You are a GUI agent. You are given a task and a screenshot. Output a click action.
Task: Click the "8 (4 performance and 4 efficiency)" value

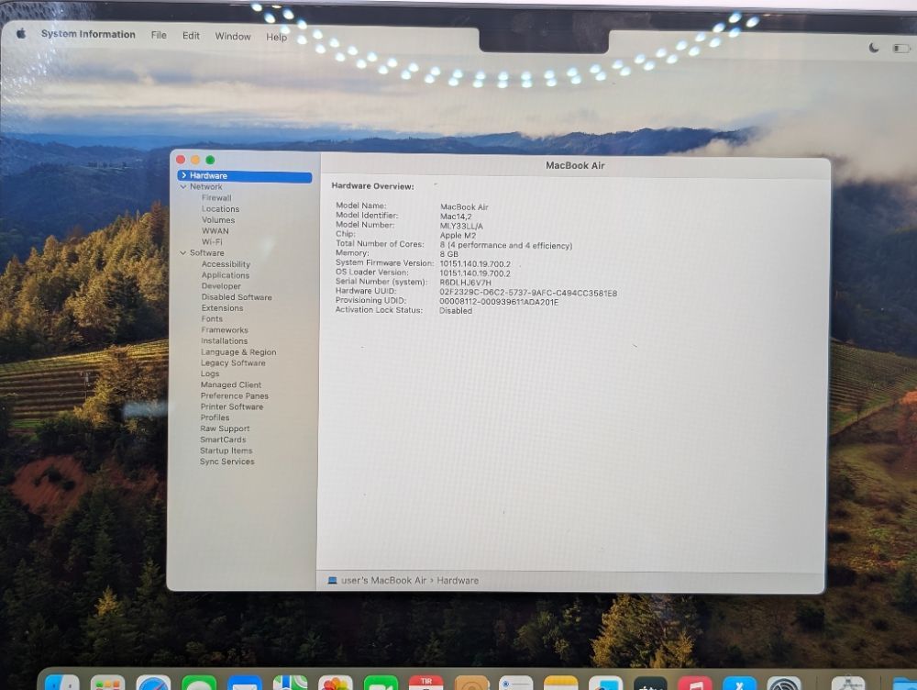[x=506, y=245]
